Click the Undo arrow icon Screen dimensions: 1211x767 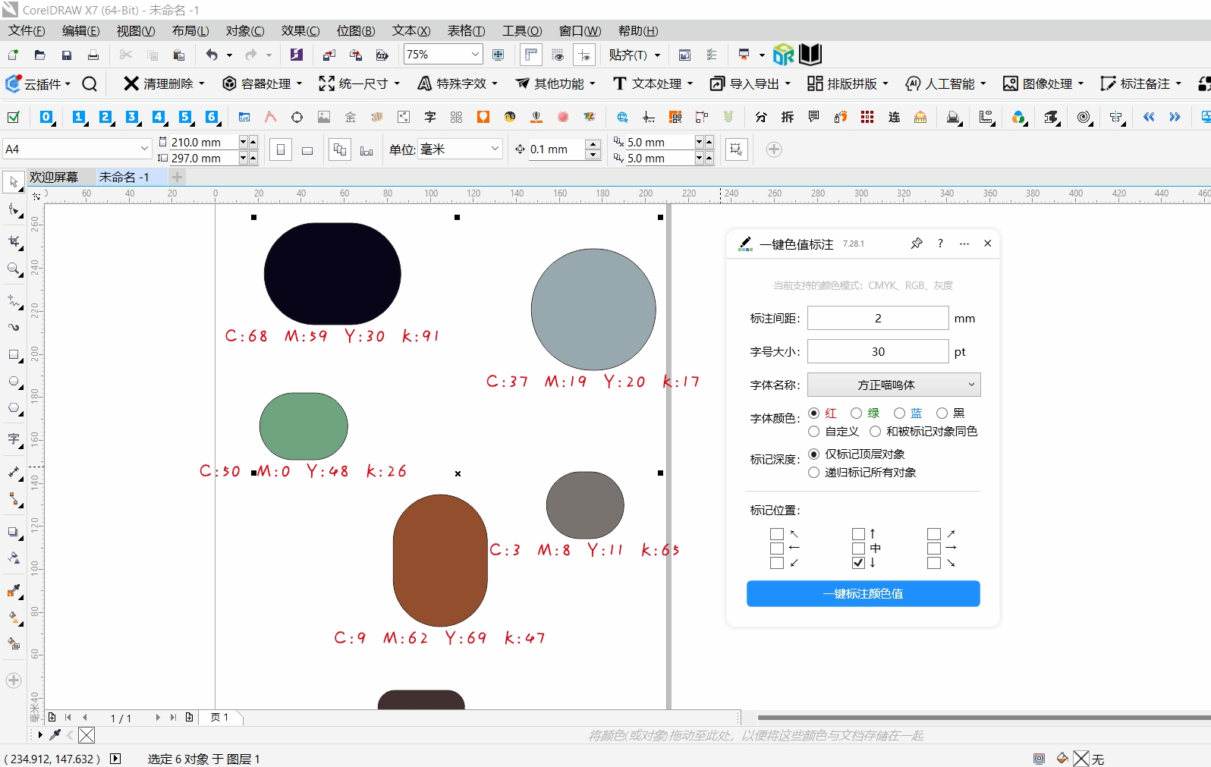coord(212,55)
